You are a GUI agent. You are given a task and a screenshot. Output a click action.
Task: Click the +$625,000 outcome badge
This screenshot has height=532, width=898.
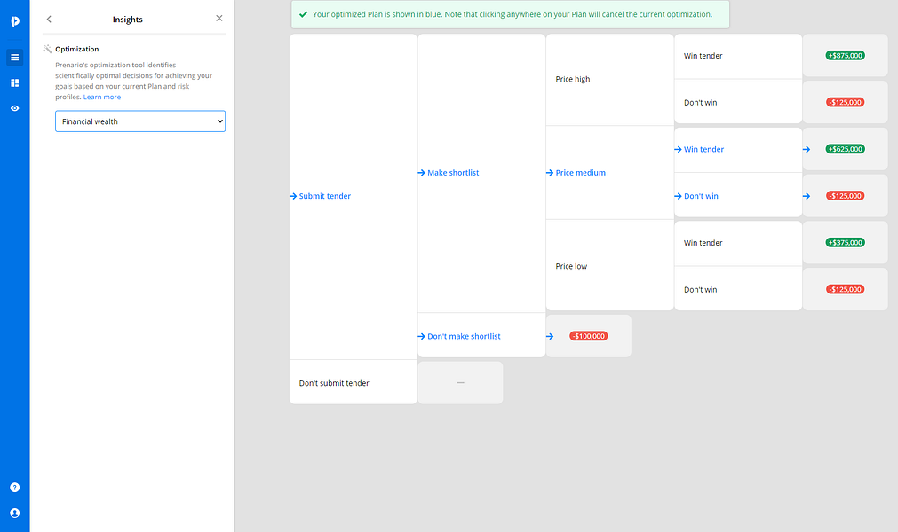[x=846, y=149]
